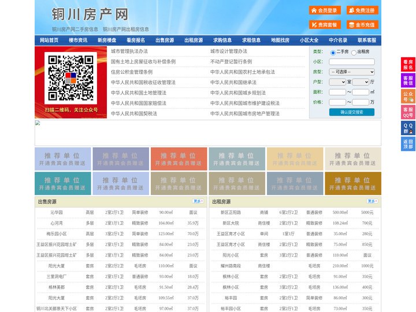Click the maximum 价格 input field
This screenshot has height=312, width=416.
pyautogui.click(x=361, y=102)
